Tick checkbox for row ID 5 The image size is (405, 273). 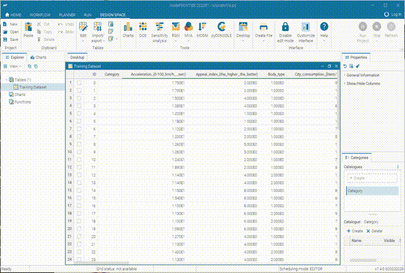coord(79,121)
